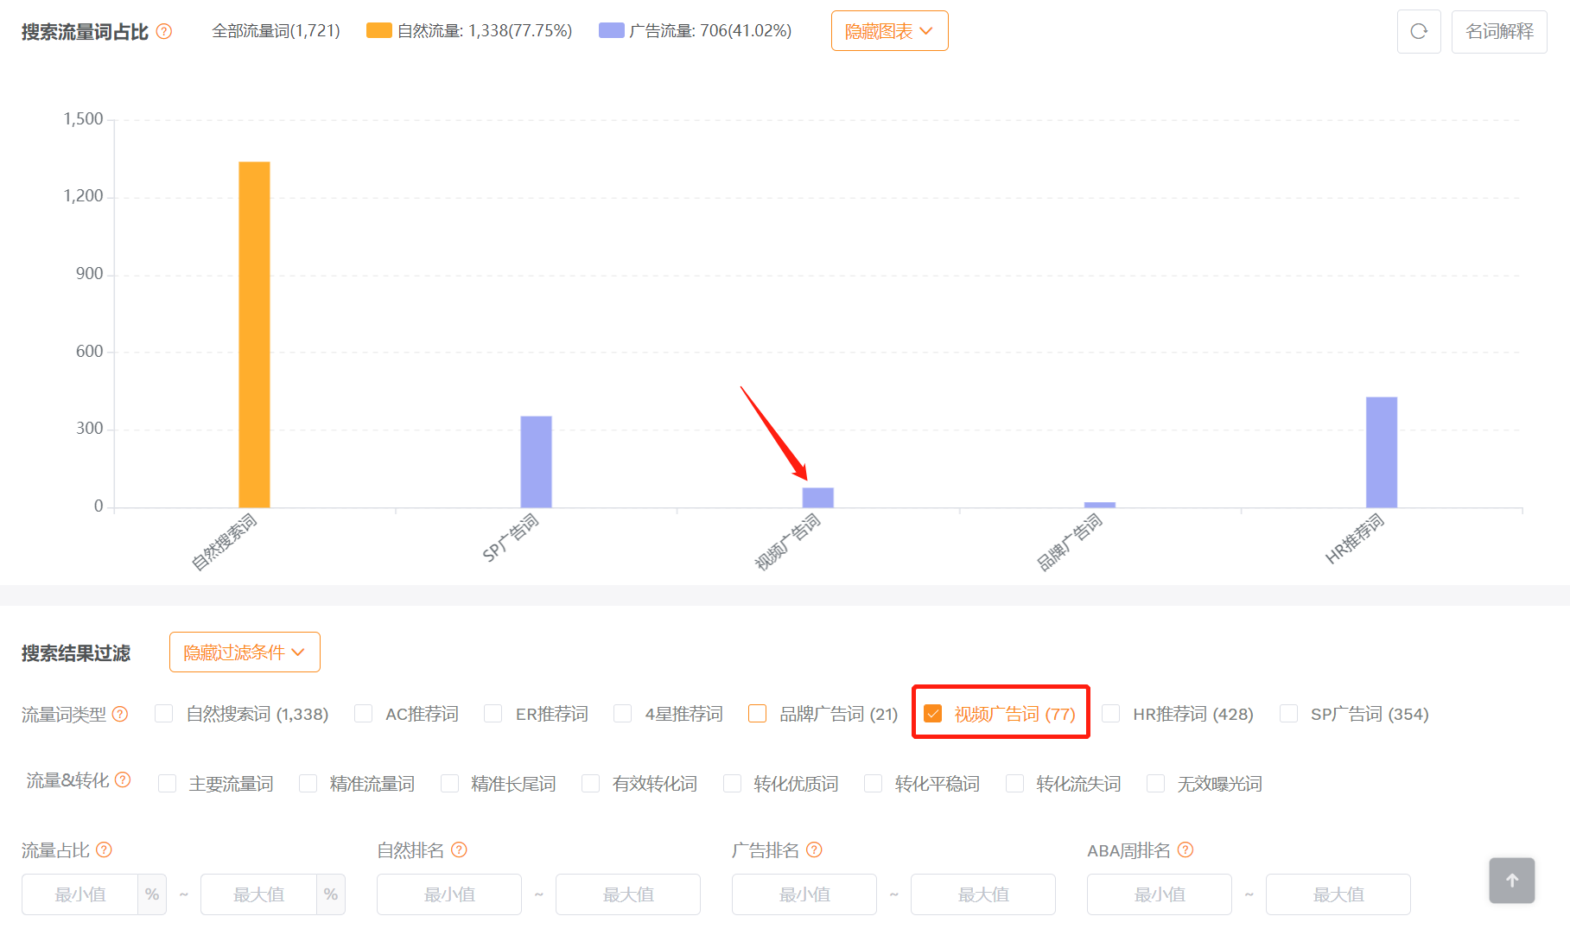Uncheck the 视频广告词 (77) checkbox

pos(933,714)
